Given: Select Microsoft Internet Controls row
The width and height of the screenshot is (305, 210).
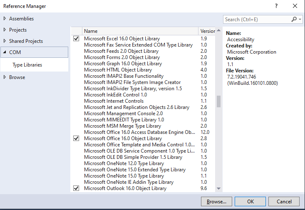Looking at the screenshot, I should tap(143, 101).
